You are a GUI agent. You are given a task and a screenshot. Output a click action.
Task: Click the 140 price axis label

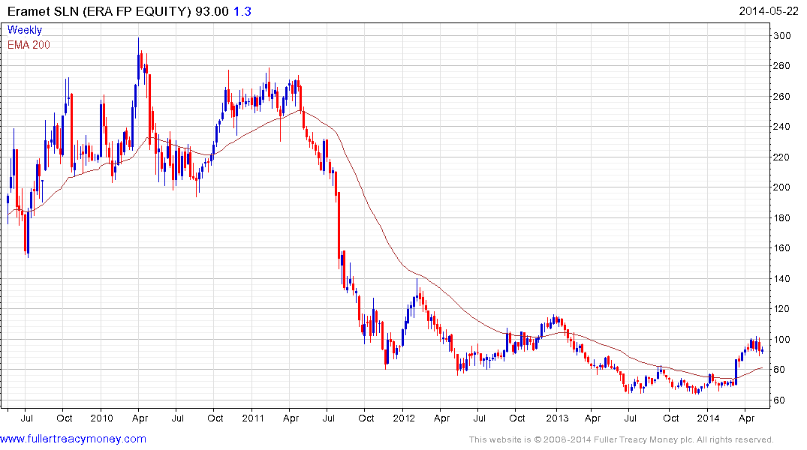(x=781, y=279)
